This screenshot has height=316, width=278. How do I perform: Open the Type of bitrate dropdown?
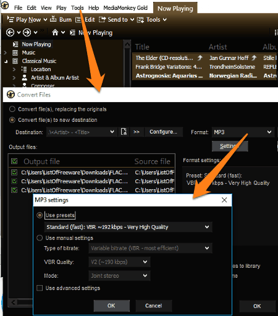(x=150, y=248)
